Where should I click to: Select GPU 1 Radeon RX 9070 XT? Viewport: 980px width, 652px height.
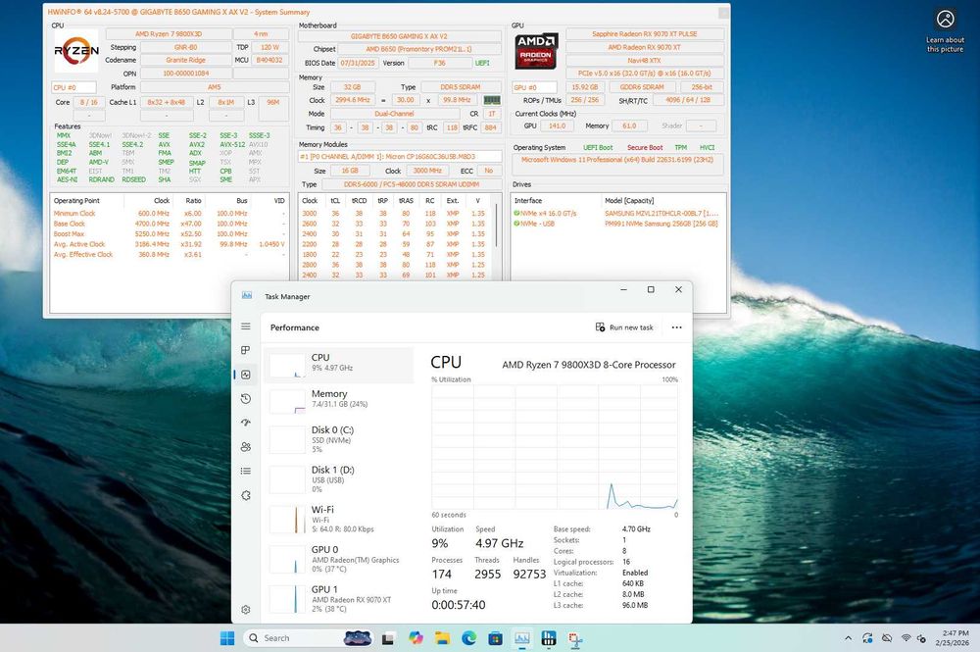click(x=339, y=599)
